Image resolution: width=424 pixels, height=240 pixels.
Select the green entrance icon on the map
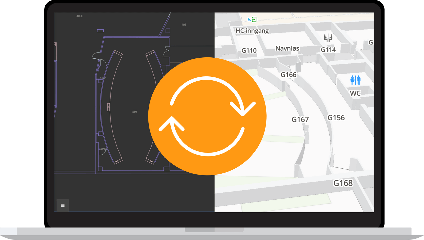pyautogui.click(x=254, y=19)
